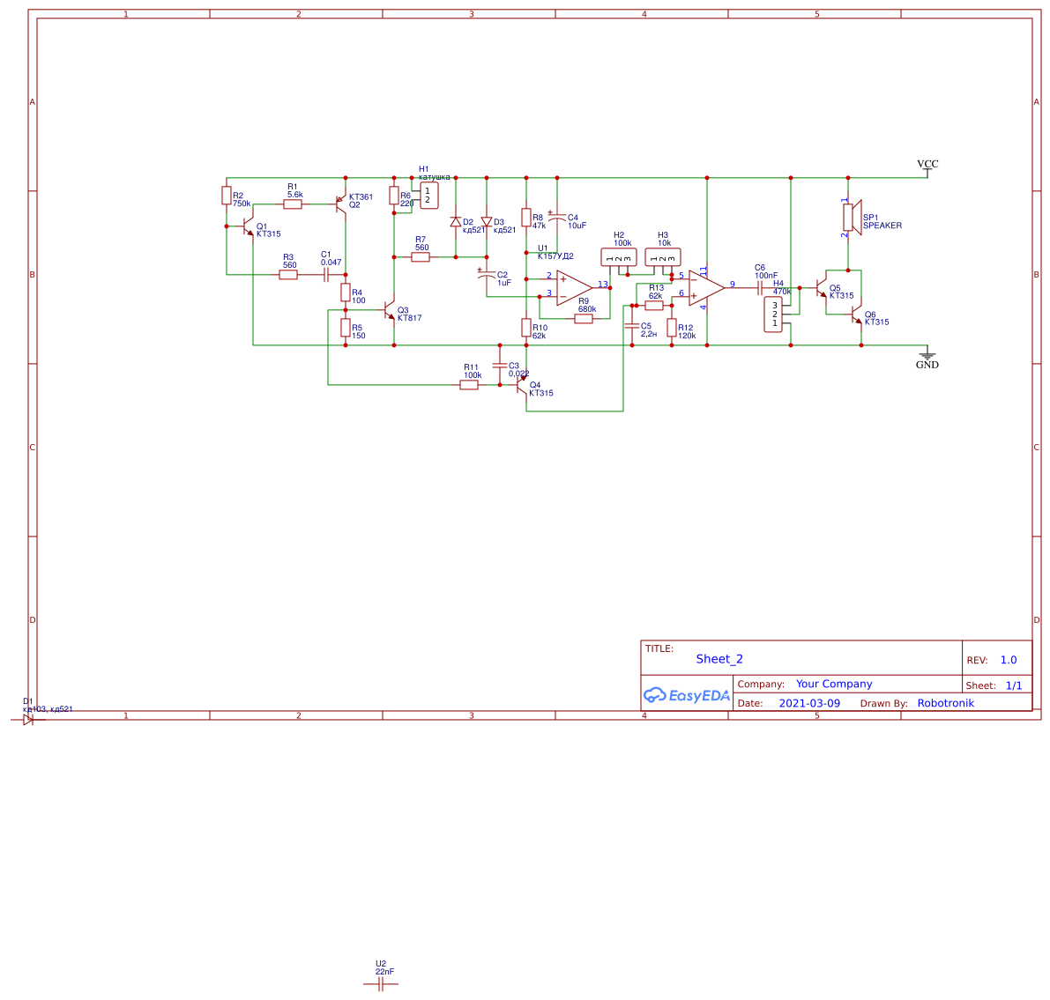The height and width of the screenshot is (1000, 1050).
Task: Select the GND ground symbol
Action: click(927, 355)
